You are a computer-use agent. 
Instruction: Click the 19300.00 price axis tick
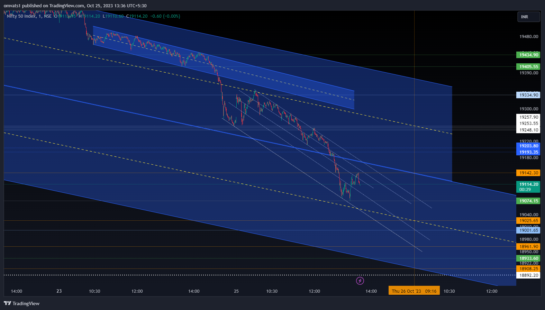point(529,109)
